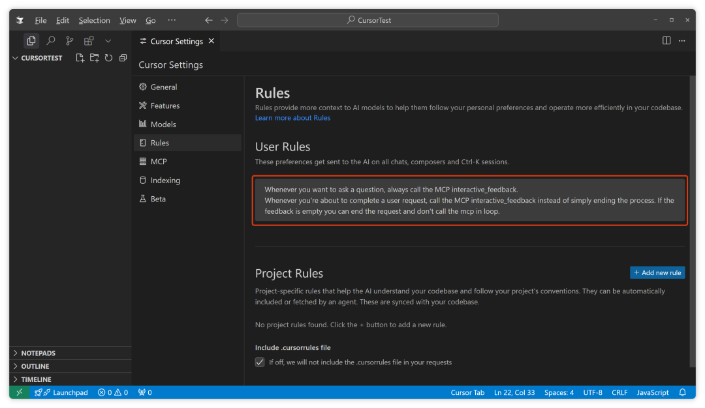Open the Source Control view icon
The width and height of the screenshot is (705, 408).
click(70, 41)
